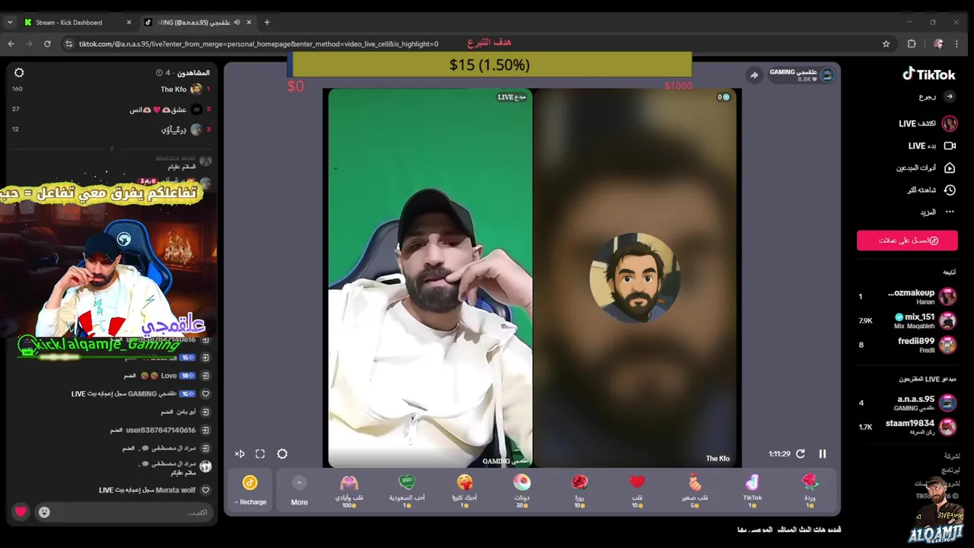Image resolution: width=974 pixels, height=548 pixels.
Task: Send the heart and hands 100-coin gift
Action: 349,489
